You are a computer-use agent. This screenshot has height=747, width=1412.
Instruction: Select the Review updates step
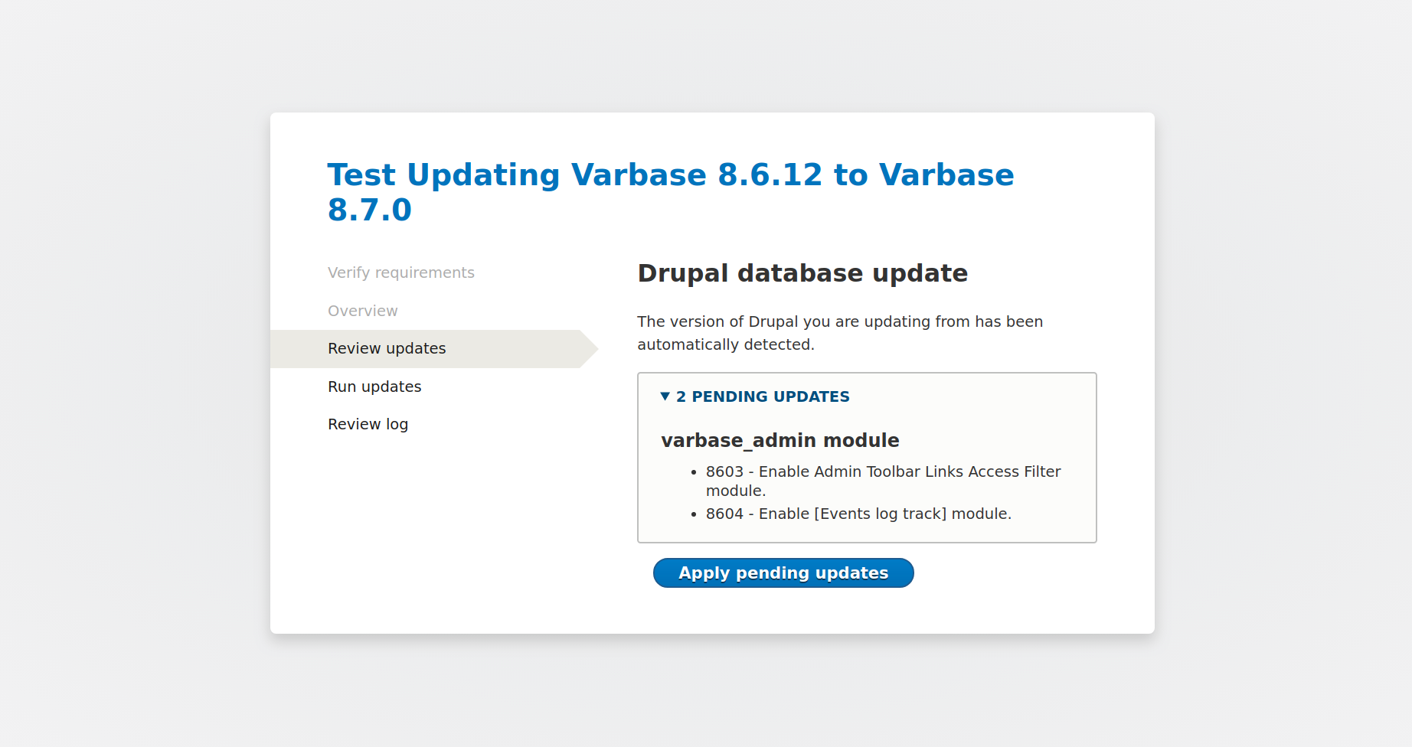(x=387, y=348)
